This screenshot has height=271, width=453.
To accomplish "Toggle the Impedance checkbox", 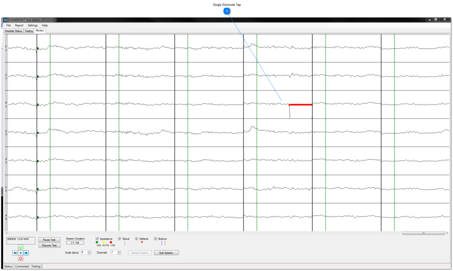I will click(97, 239).
